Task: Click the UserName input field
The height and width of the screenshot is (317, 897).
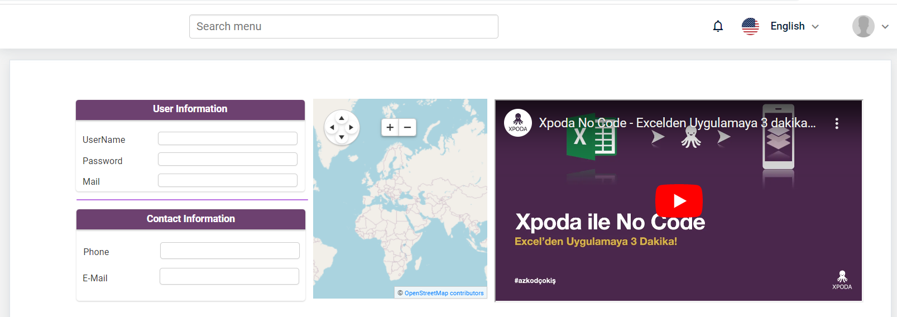Action: 228,138
